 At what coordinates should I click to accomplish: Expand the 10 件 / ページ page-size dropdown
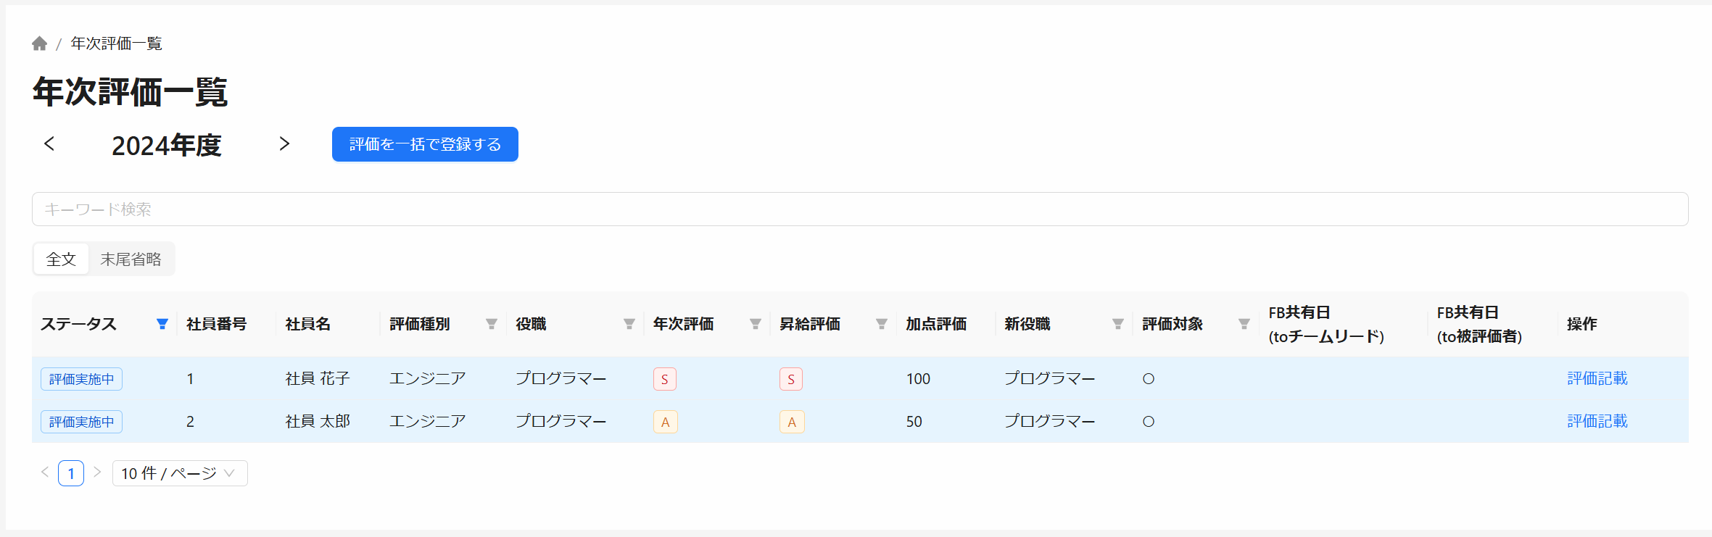[x=179, y=473]
